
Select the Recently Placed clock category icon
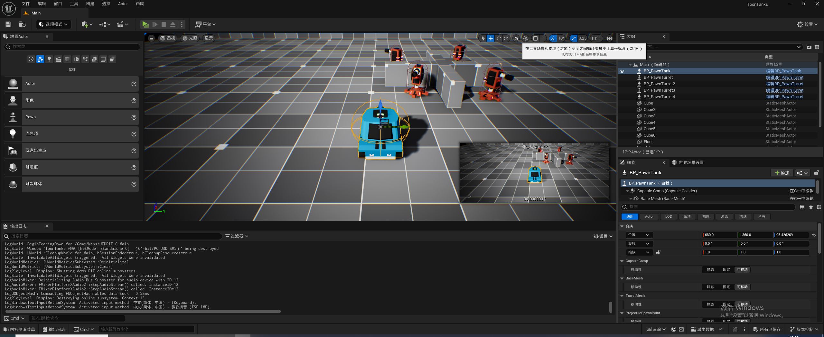pos(31,59)
